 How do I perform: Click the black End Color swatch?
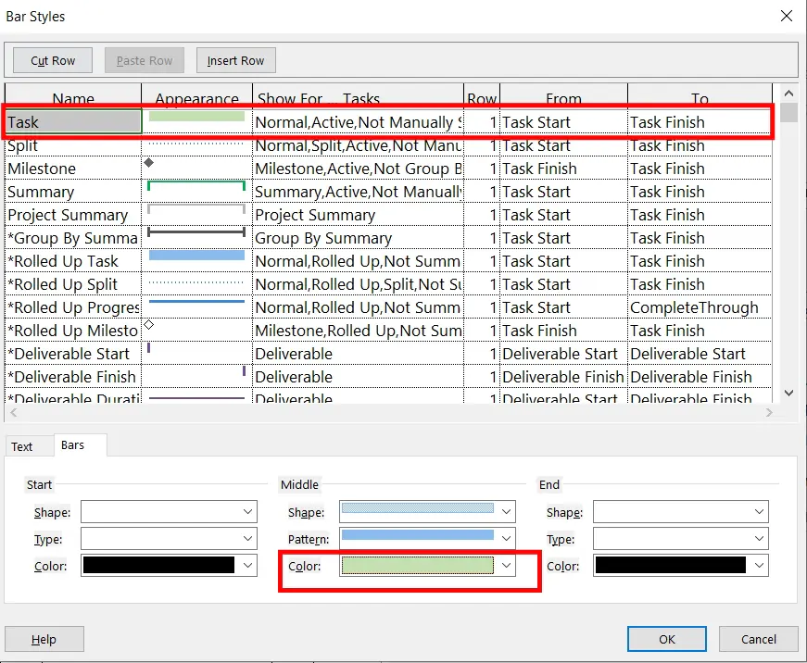point(670,565)
